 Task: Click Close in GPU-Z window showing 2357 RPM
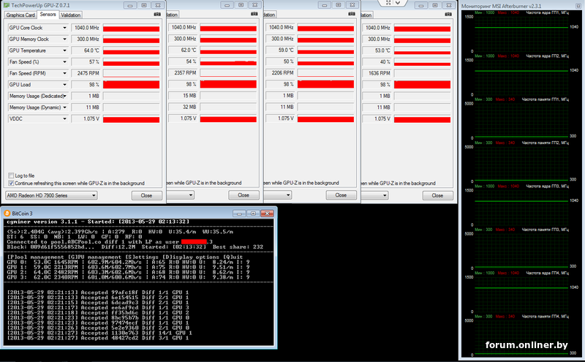tap(244, 195)
